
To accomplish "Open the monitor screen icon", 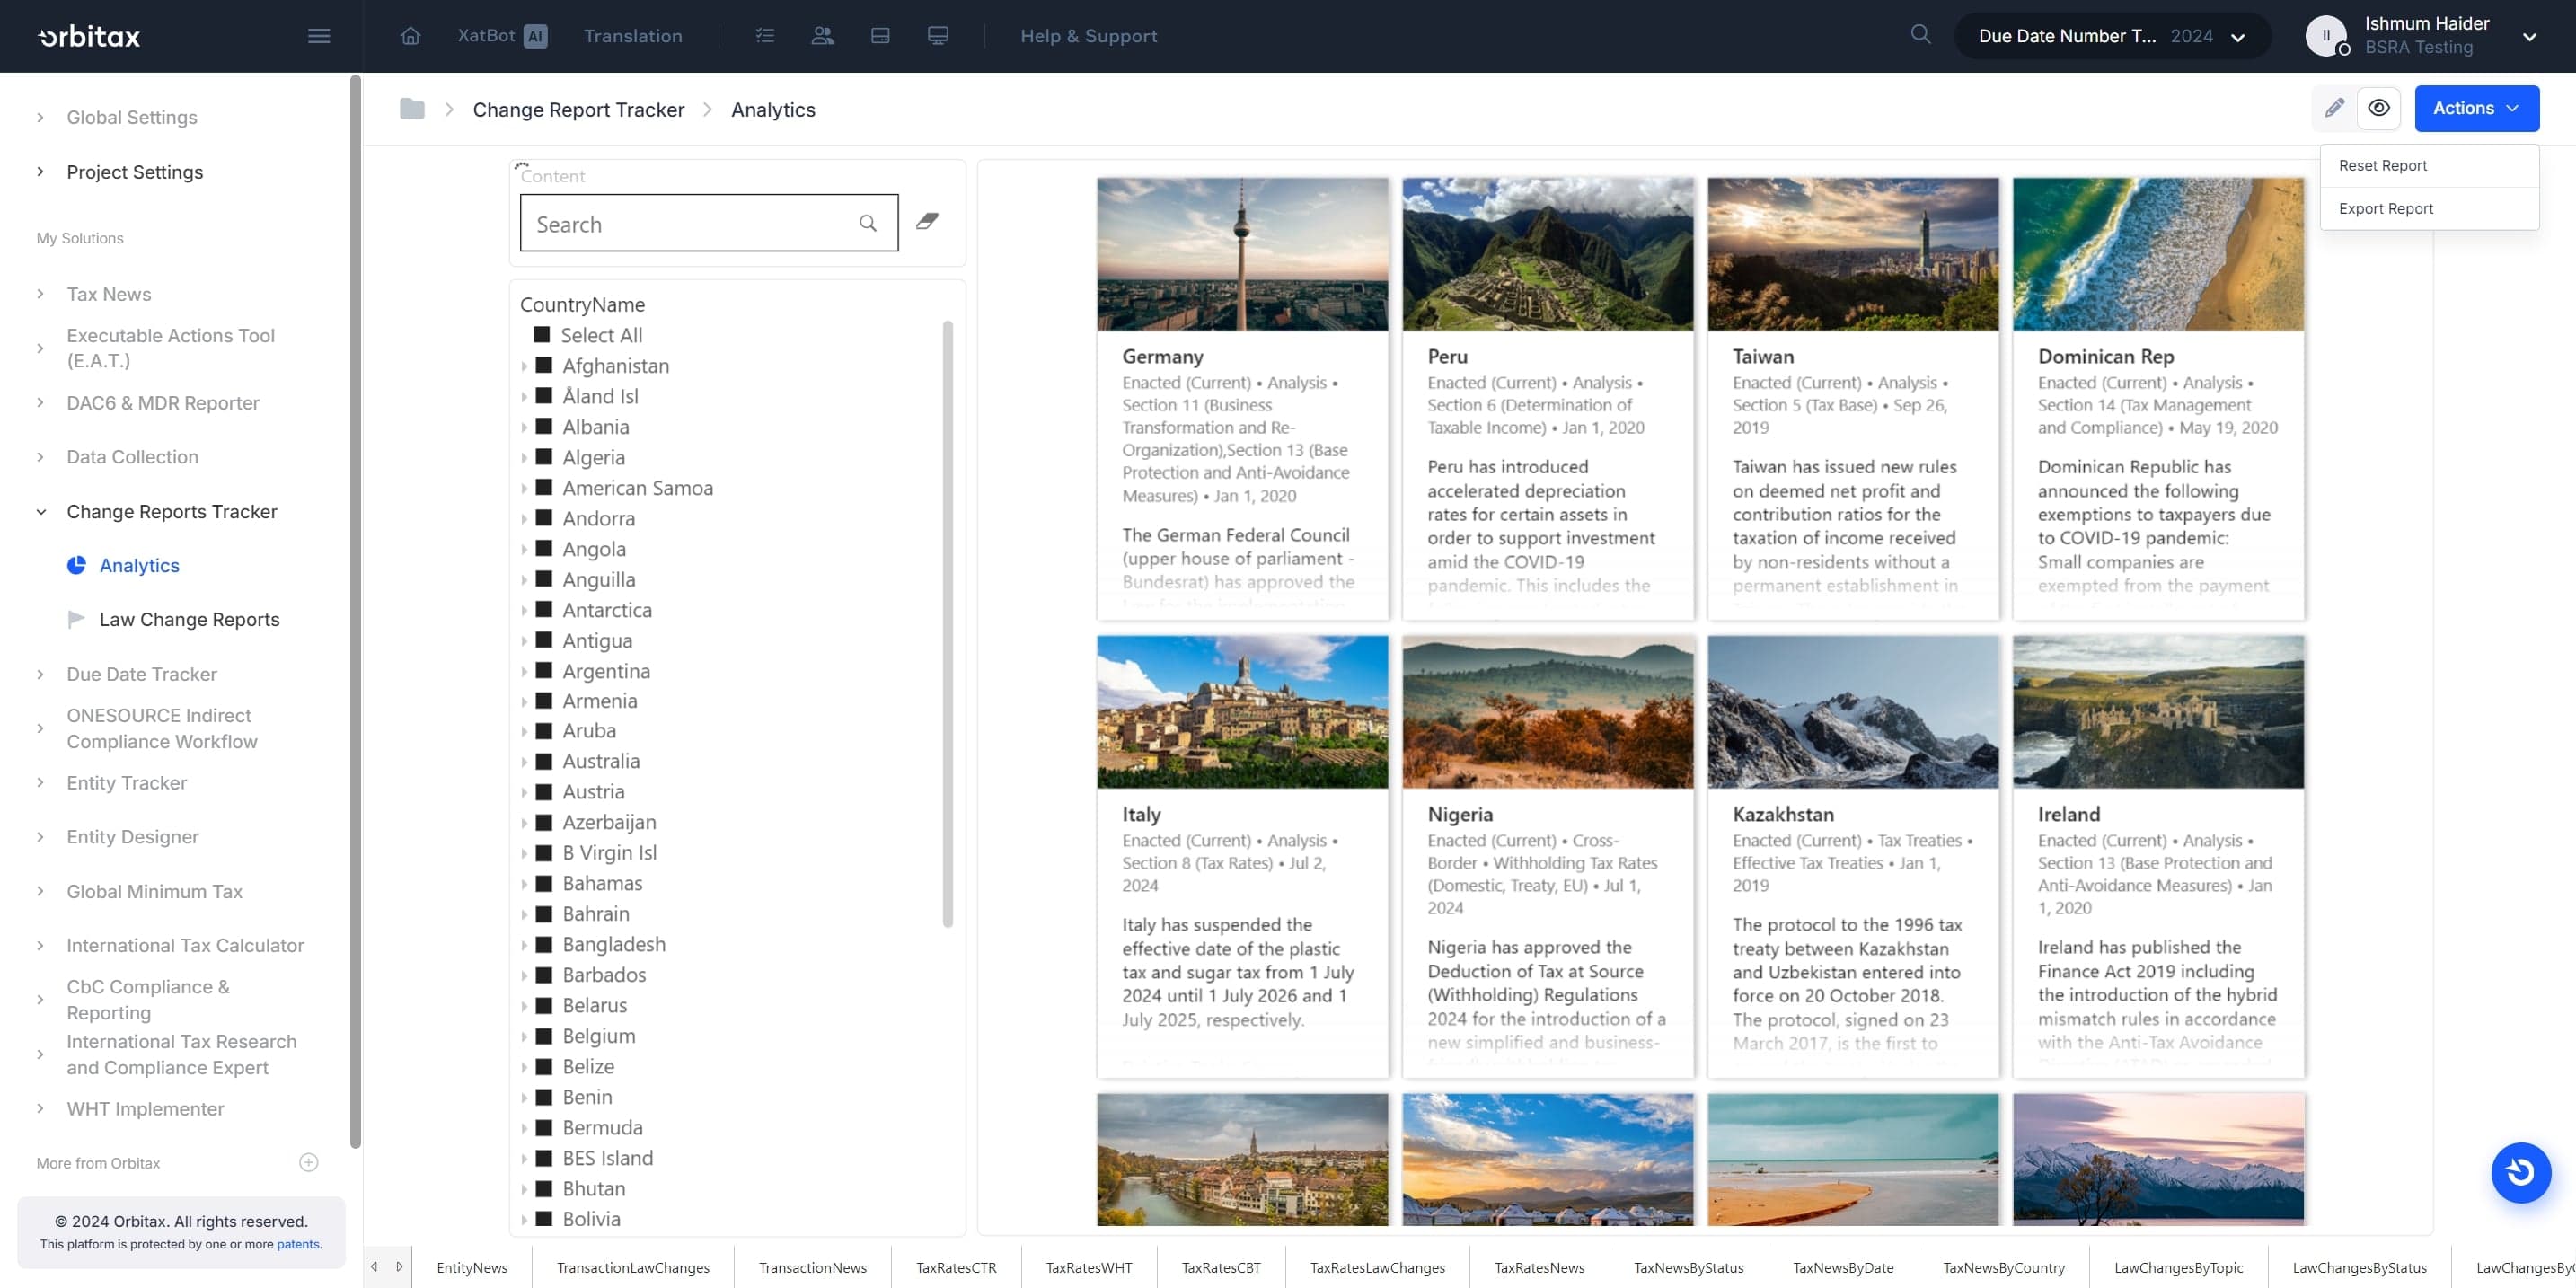I will (938, 36).
